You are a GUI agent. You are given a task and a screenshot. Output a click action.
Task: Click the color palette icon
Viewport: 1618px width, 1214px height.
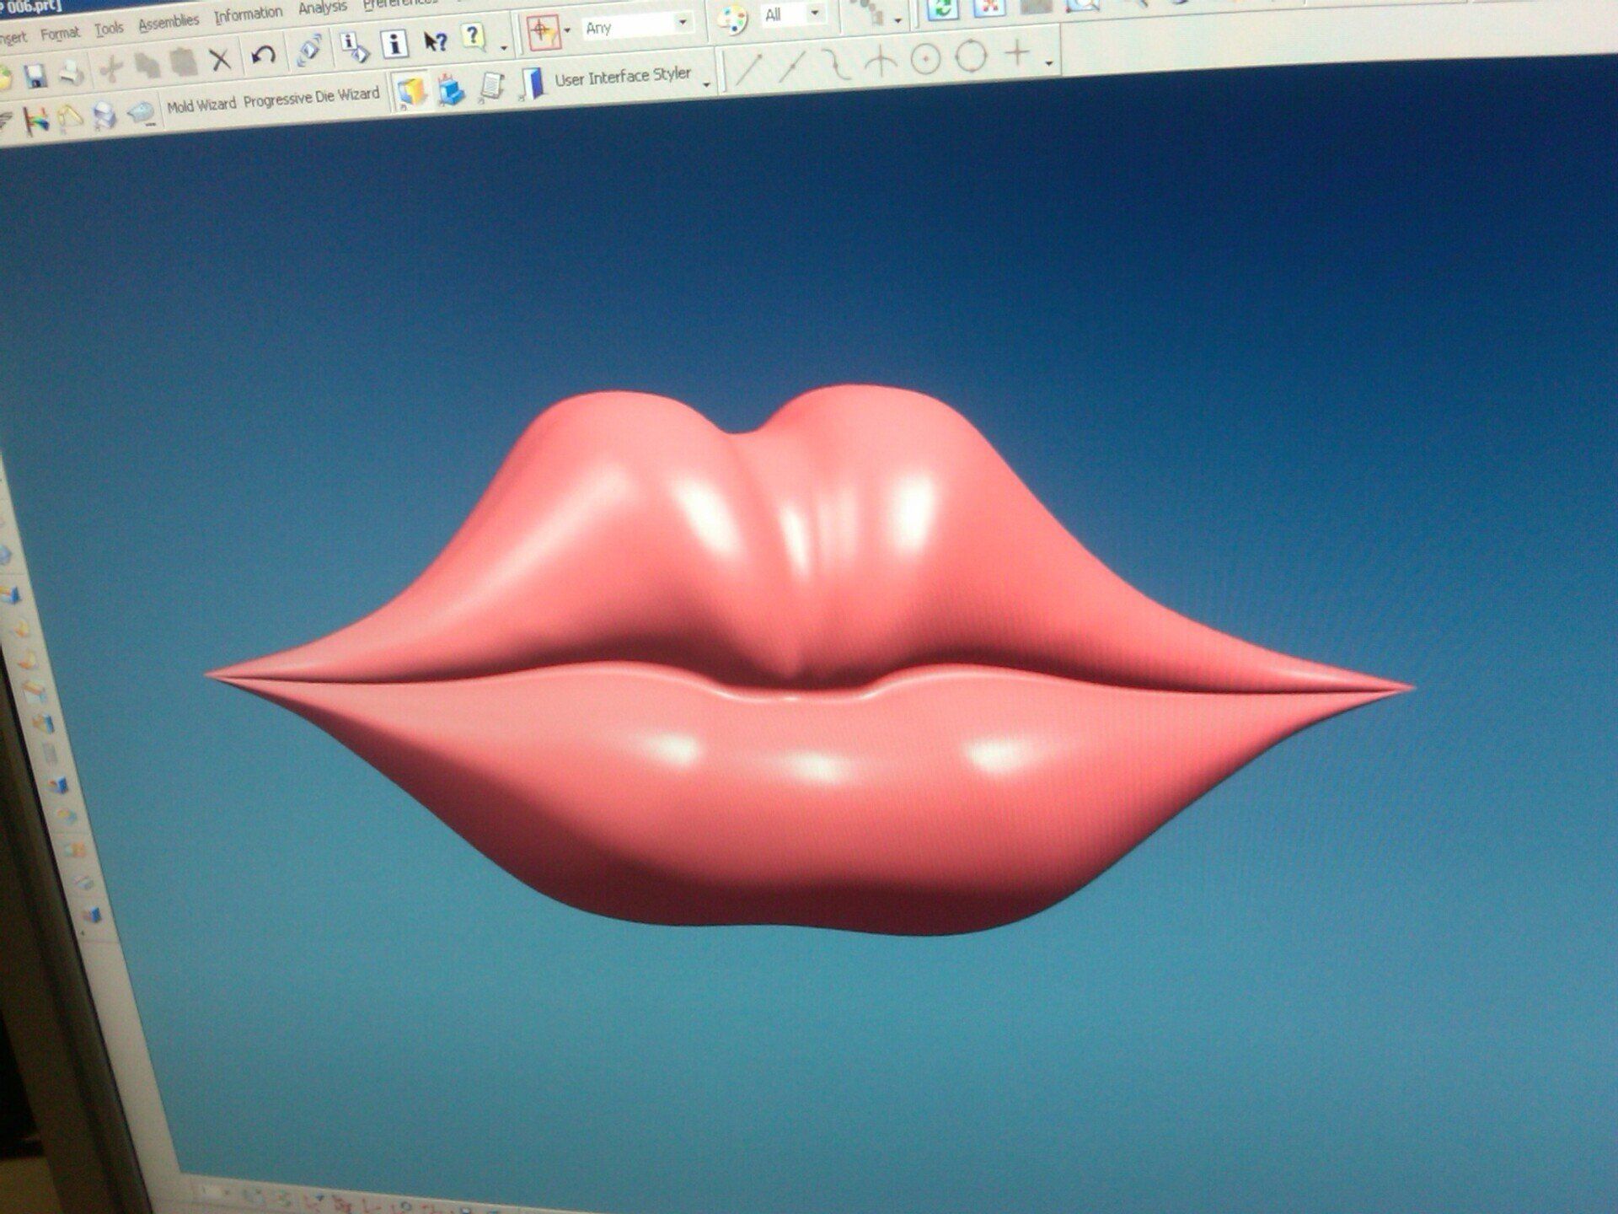[734, 20]
